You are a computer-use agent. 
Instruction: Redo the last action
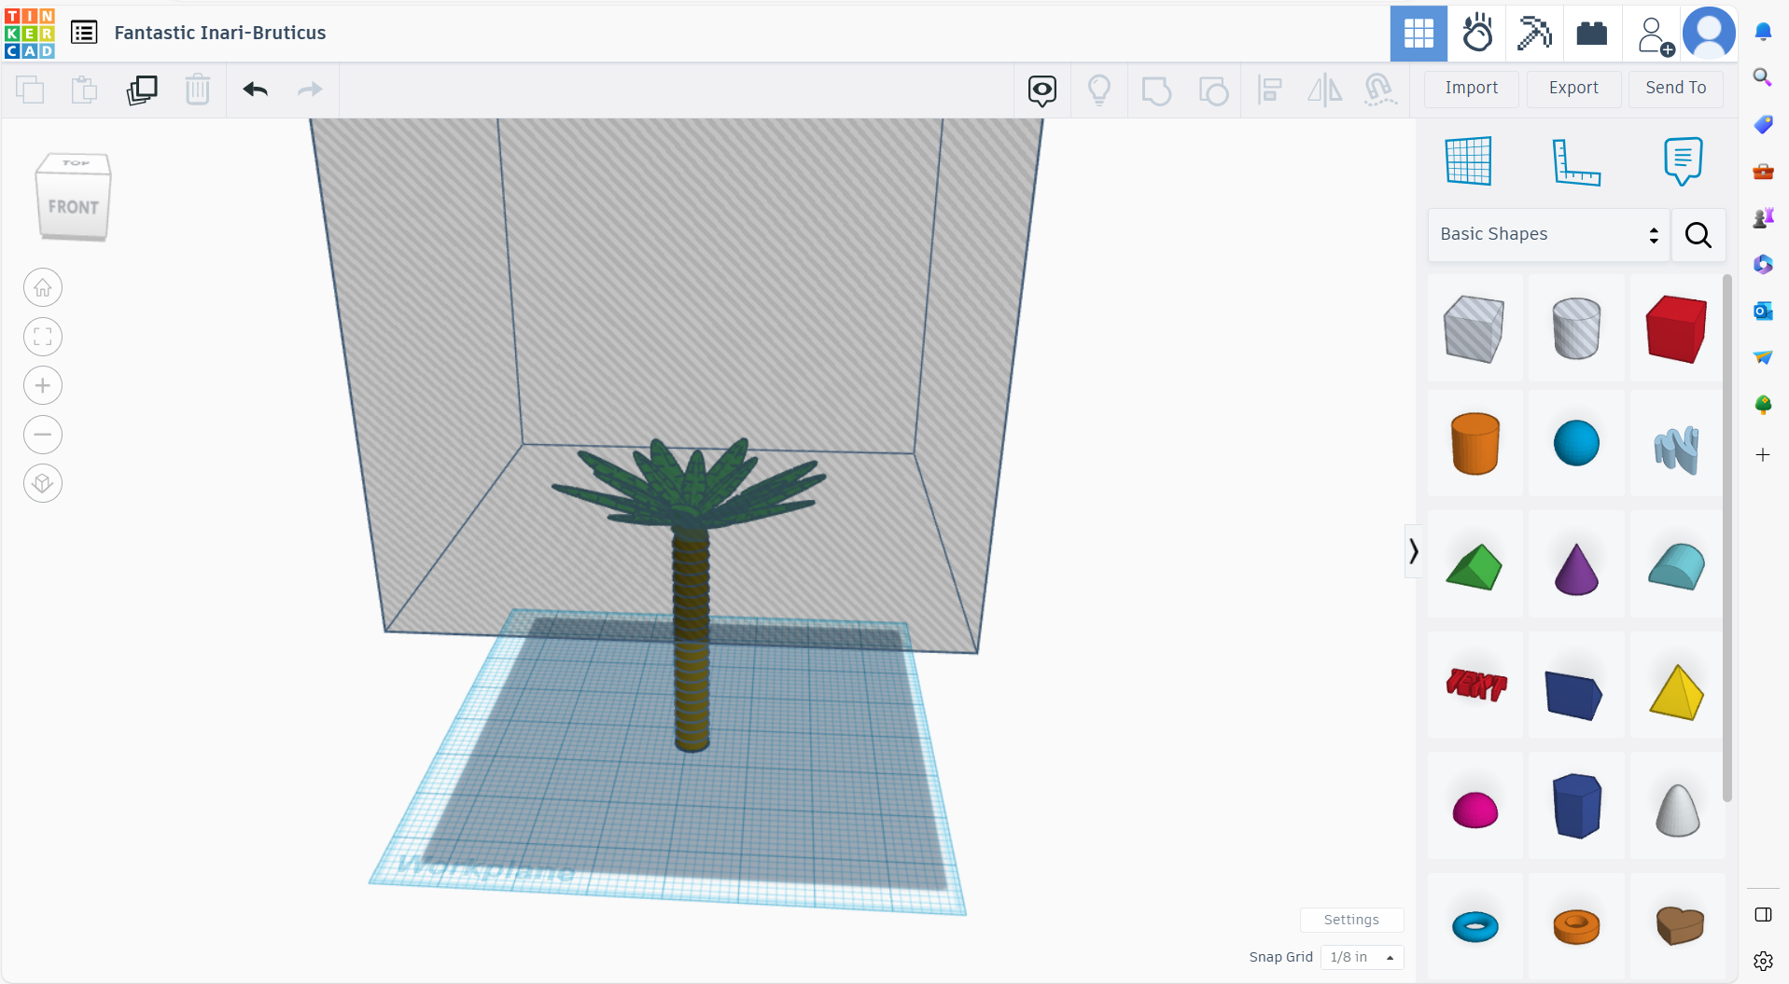tap(310, 90)
